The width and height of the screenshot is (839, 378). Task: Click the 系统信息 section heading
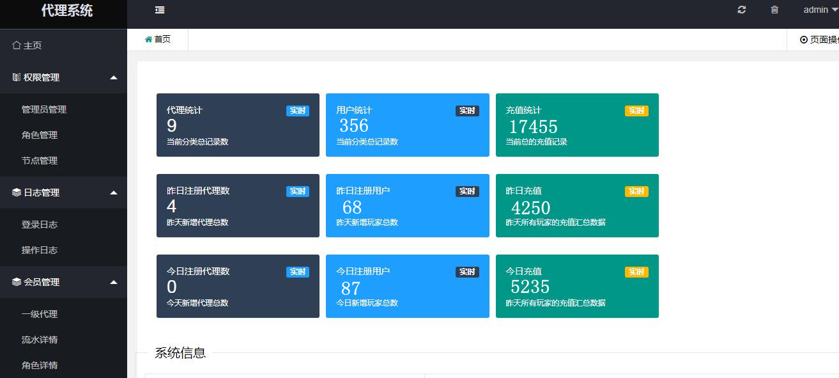pyautogui.click(x=180, y=353)
